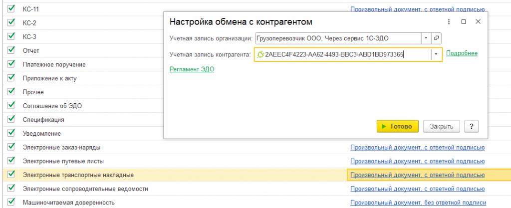Click the organization account input field
Screen dimensions: 511x208
pos(338,38)
